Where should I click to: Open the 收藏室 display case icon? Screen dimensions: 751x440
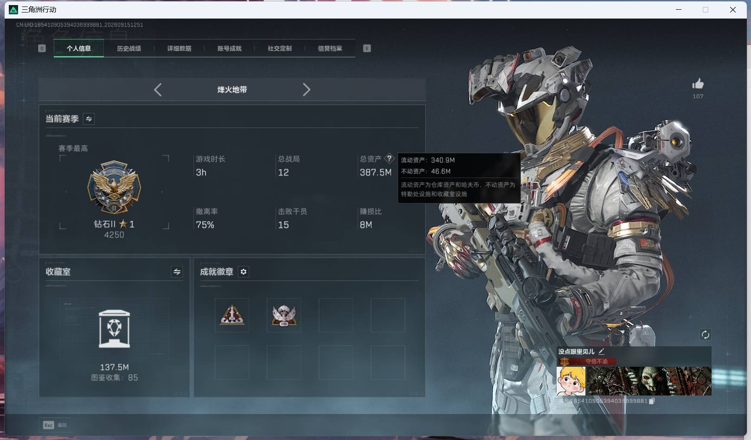pos(114,329)
